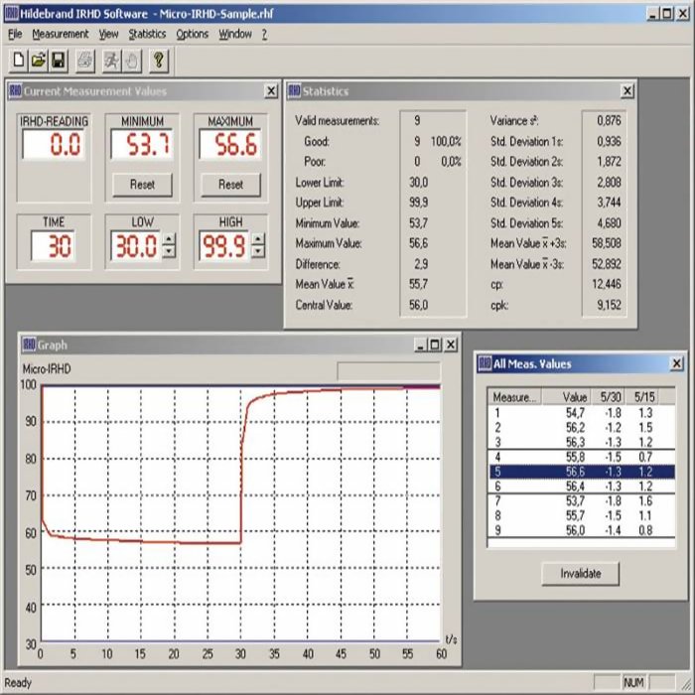The width and height of the screenshot is (695, 695).
Task: Click the Save floppy disk icon
Action: tap(59, 62)
